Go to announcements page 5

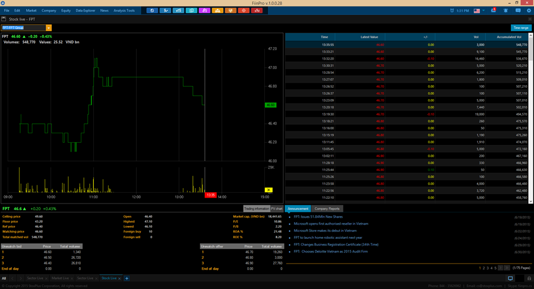(495, 268)
